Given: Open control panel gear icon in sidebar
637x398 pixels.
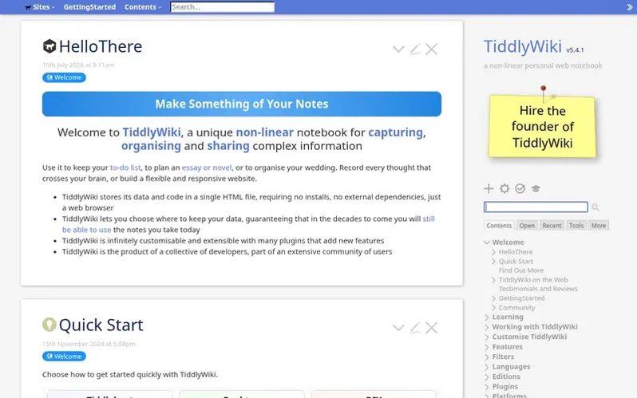Looking at the screenshot, I should pyautogui.click(x=504, y=188).
